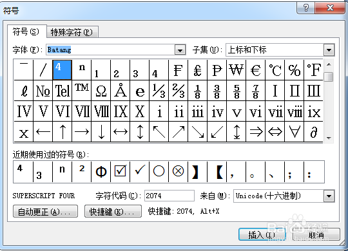Screen dimensions: 348x251
Task: Click the 自动更正(A)... button
Action: pyautogui.click(x=45, y=211)
